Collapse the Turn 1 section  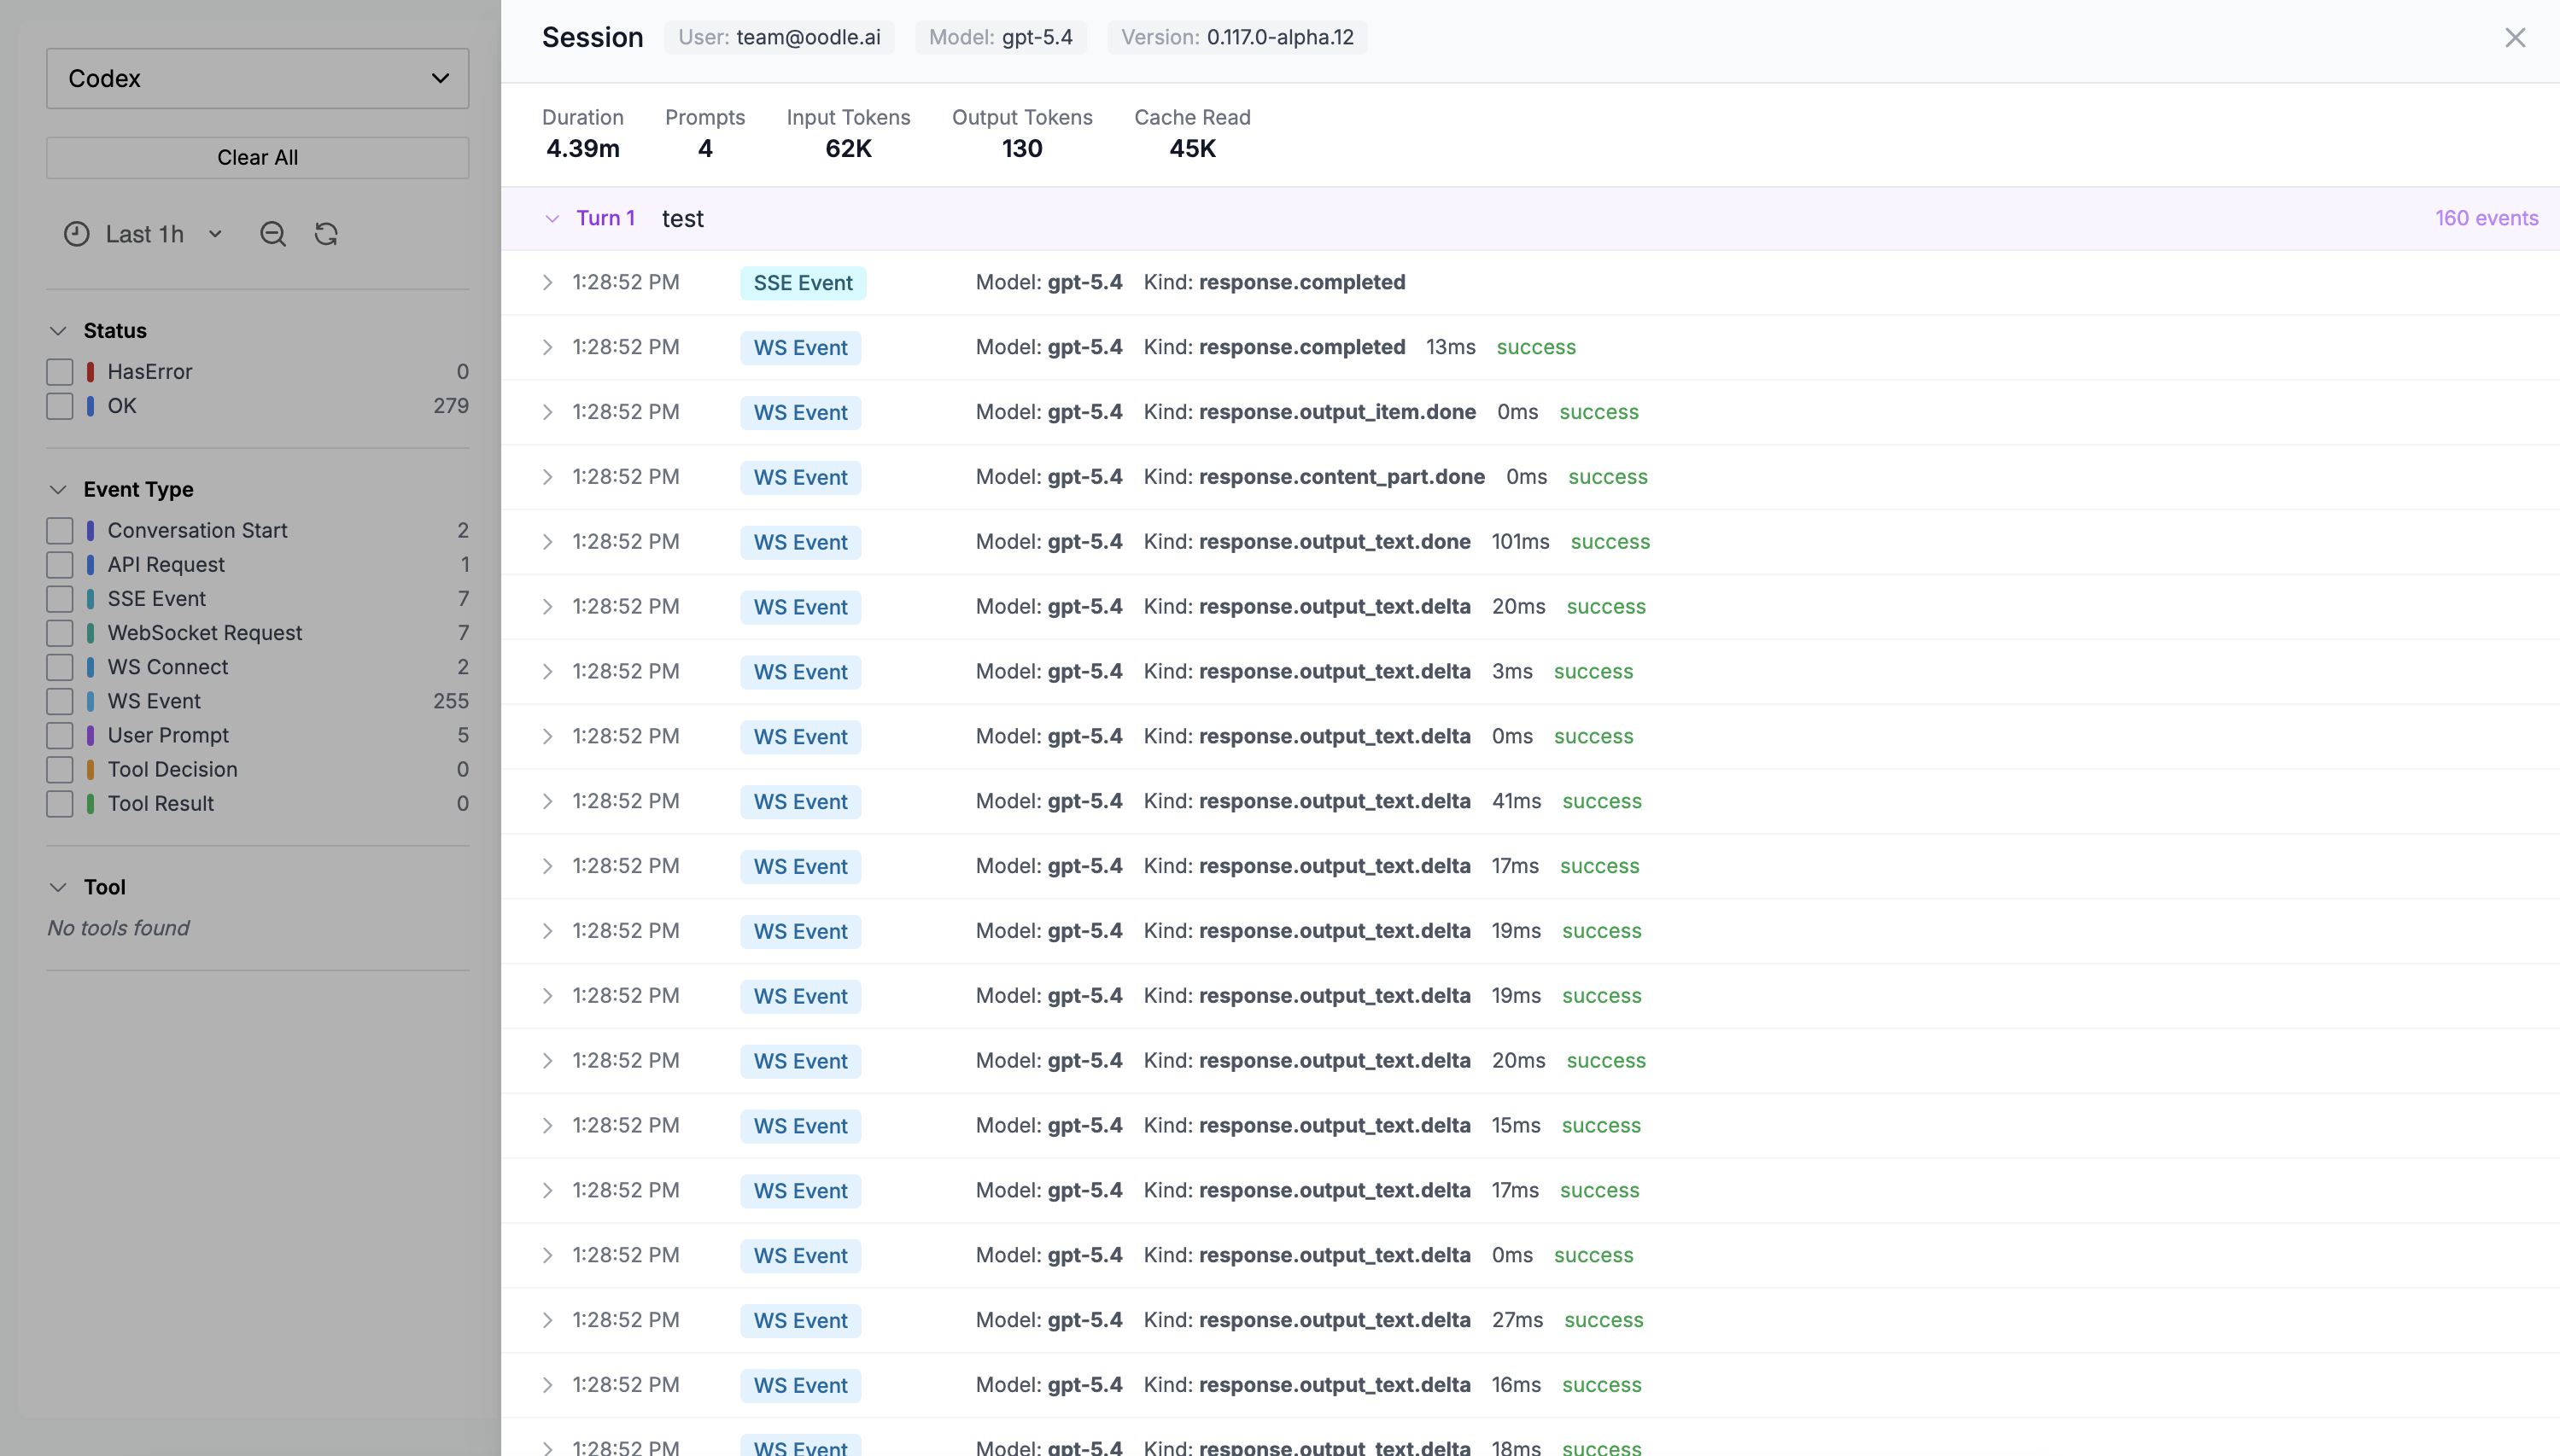552,218
